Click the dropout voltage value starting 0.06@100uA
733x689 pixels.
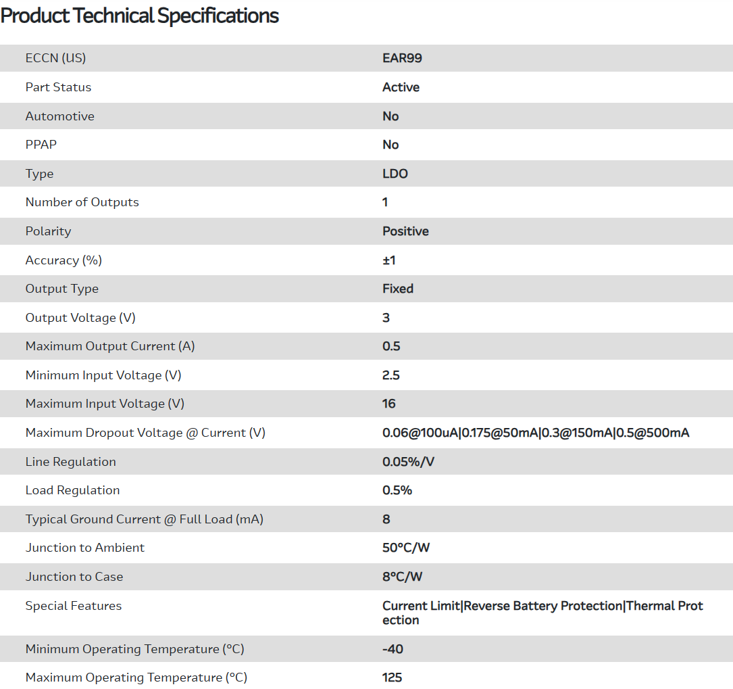click(536, 433)
